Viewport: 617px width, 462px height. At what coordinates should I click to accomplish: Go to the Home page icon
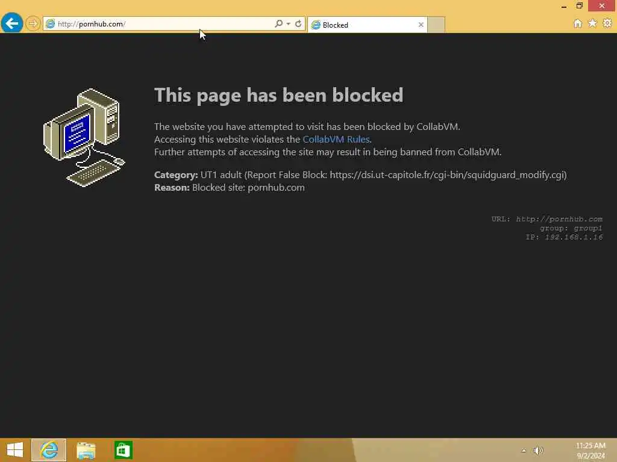(x=577, y=23)
